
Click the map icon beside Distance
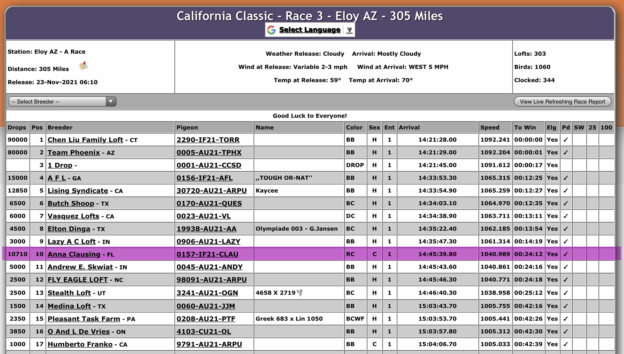point(83,66)
